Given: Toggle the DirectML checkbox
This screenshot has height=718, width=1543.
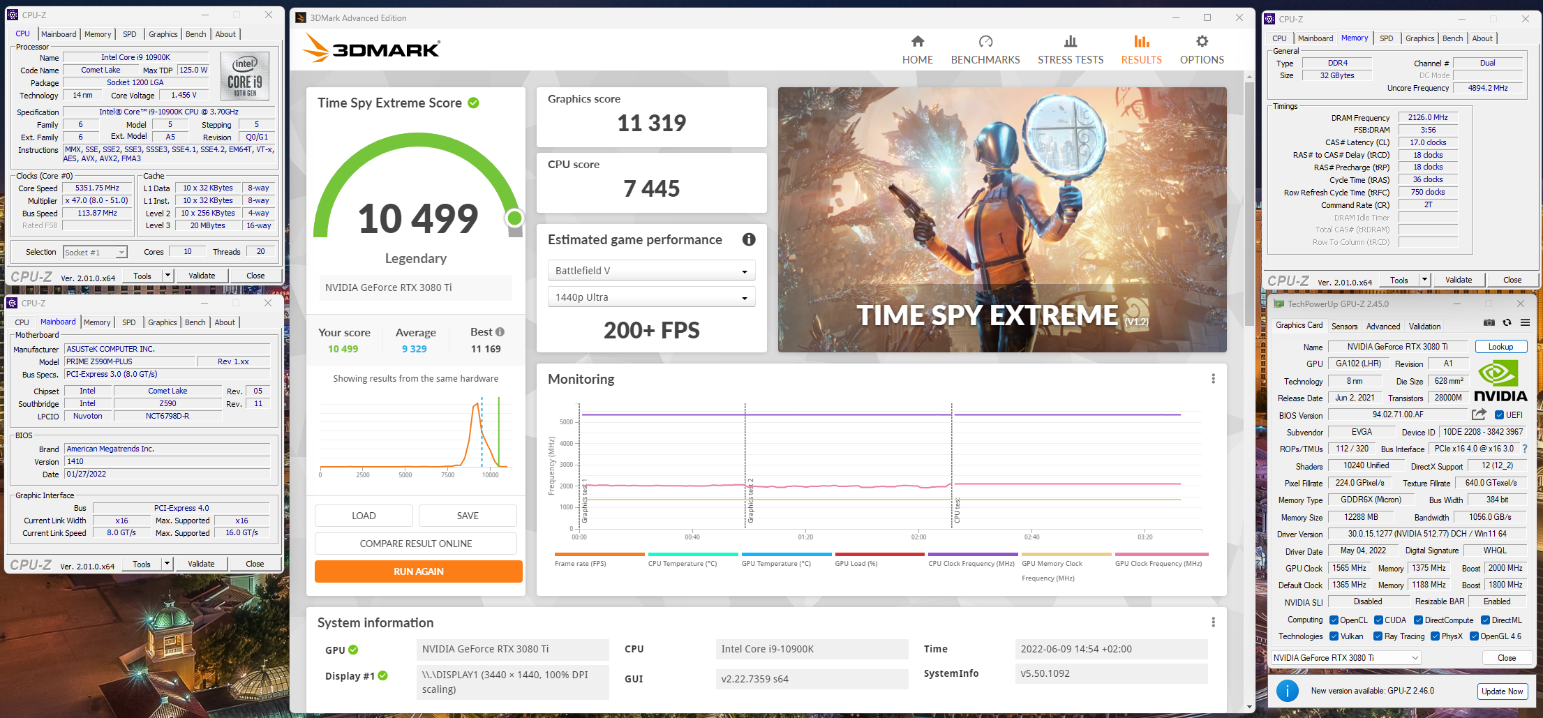Looking at the screenshot, I should coord(1485,620).
